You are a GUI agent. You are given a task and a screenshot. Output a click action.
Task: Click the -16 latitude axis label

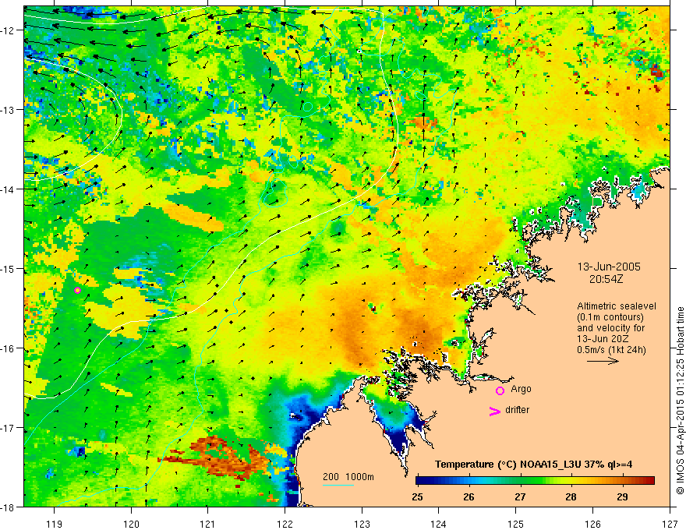pyautogui.click(x=9, y=348)
